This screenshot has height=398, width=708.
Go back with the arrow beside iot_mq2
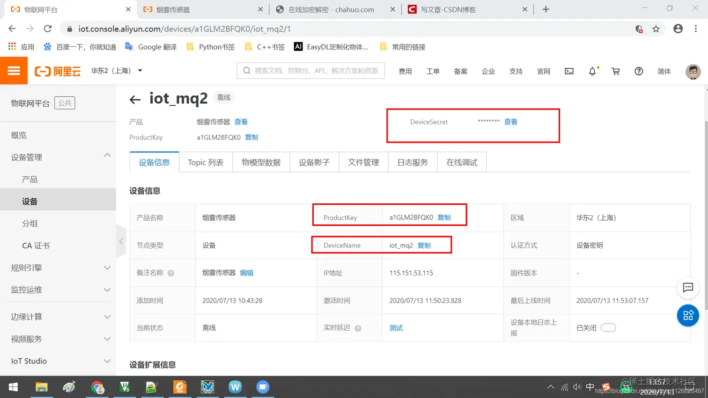135,99
